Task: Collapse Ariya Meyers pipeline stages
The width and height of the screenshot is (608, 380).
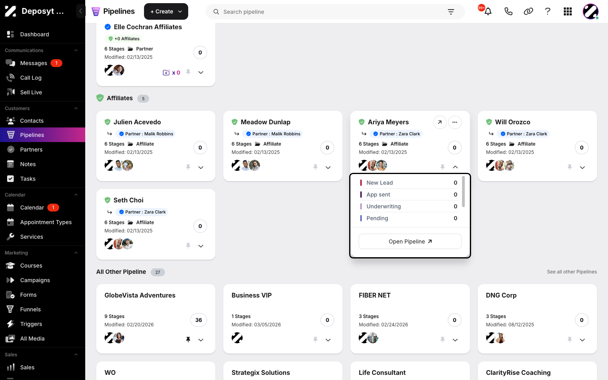Action: pos(455,167)
